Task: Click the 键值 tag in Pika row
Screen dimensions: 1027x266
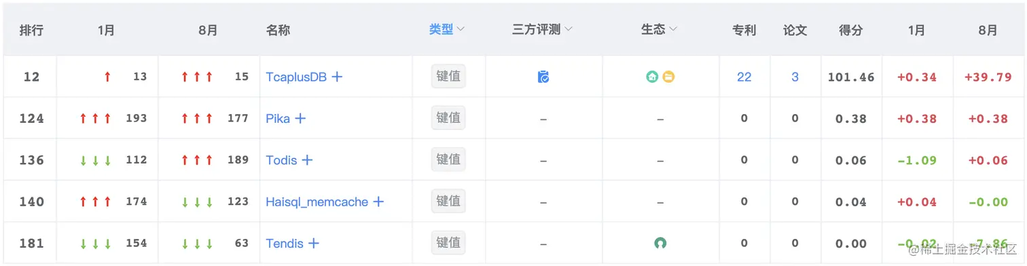Action: [x=448, y=118]
